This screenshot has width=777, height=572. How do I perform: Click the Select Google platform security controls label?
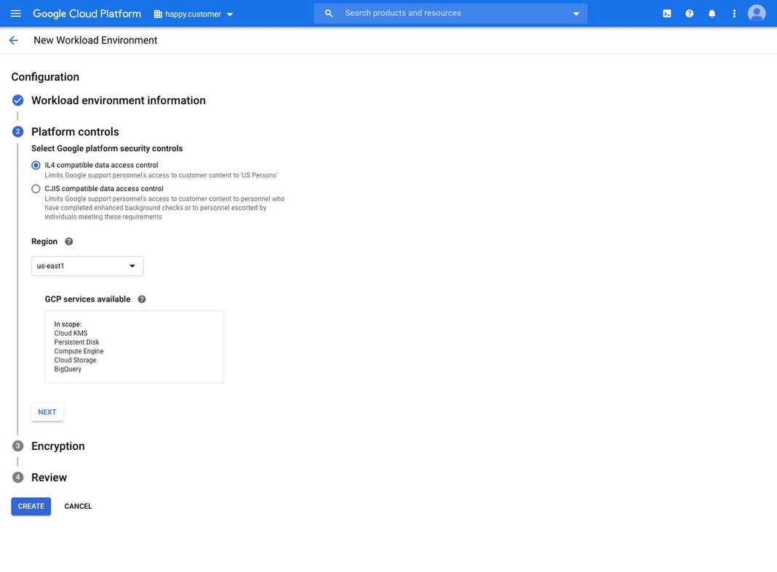tap(107, 148)
